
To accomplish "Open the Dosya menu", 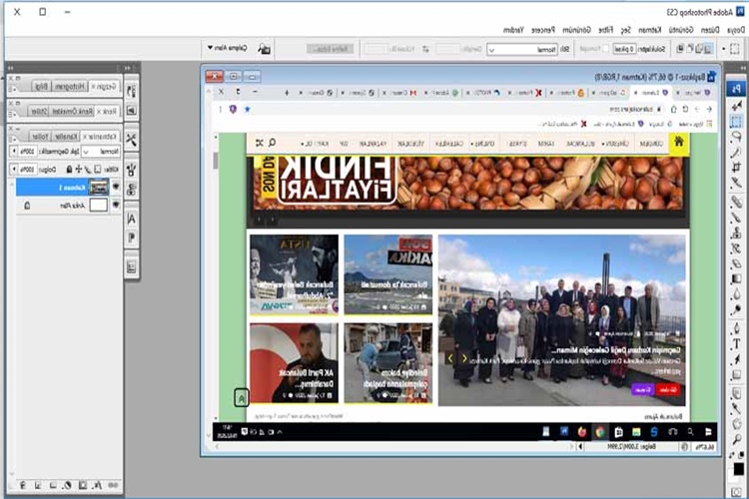I will point(736,30).
